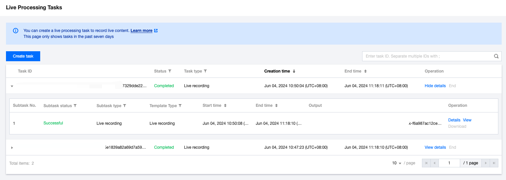Sort subtasks by Start time
Viewport: 506px width, 180px height.
(x=225, y=105)
